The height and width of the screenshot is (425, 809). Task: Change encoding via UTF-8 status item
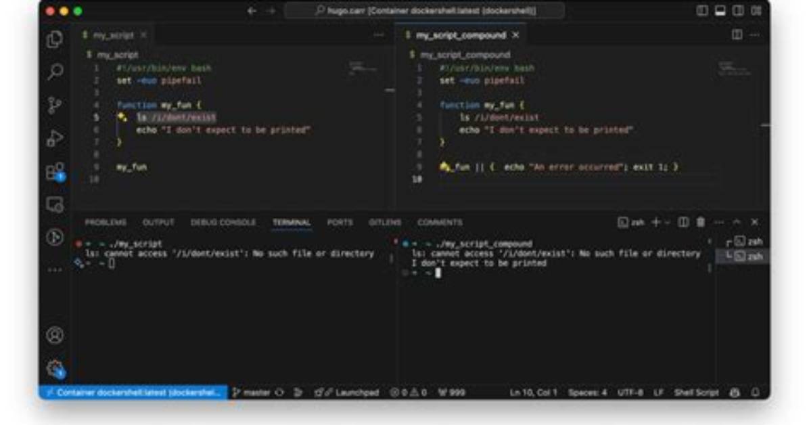click(630, 393)
